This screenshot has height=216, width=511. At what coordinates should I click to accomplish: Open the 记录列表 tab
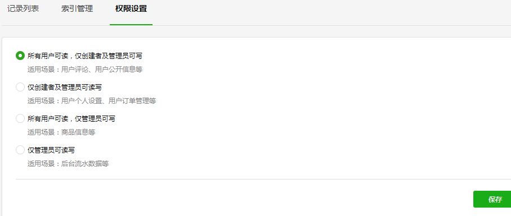tap(23, 9)
